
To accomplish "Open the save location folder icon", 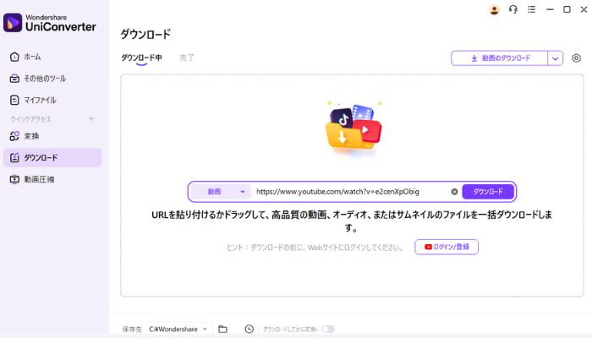I will (223, 329).
